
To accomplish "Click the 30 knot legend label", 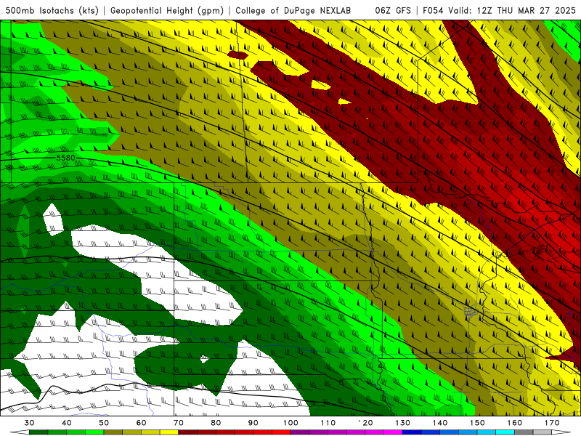I will [29, 423].
